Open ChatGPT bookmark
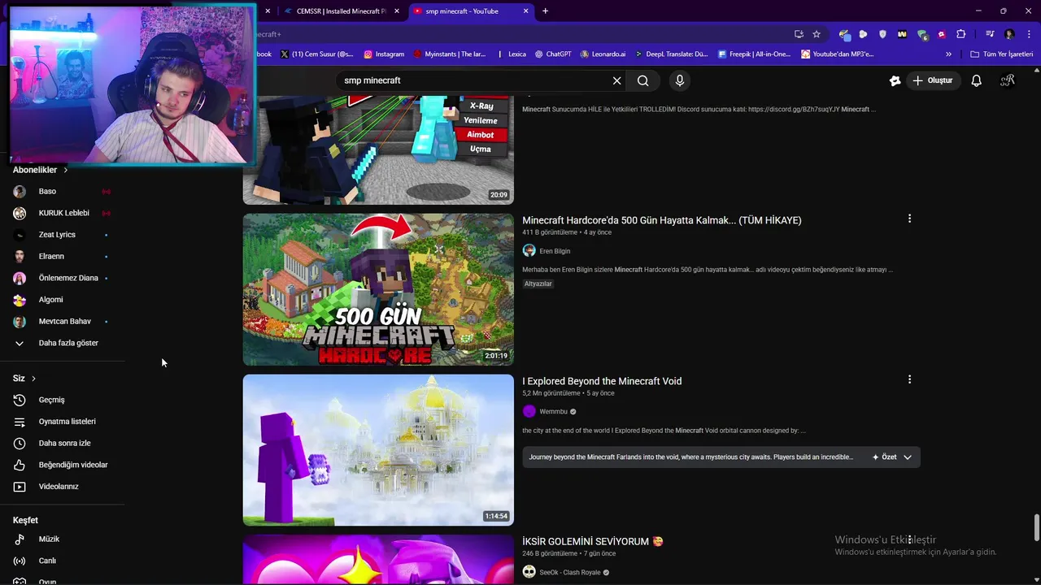This screenshot has height=585, width=1041. [x=553, y=54]
